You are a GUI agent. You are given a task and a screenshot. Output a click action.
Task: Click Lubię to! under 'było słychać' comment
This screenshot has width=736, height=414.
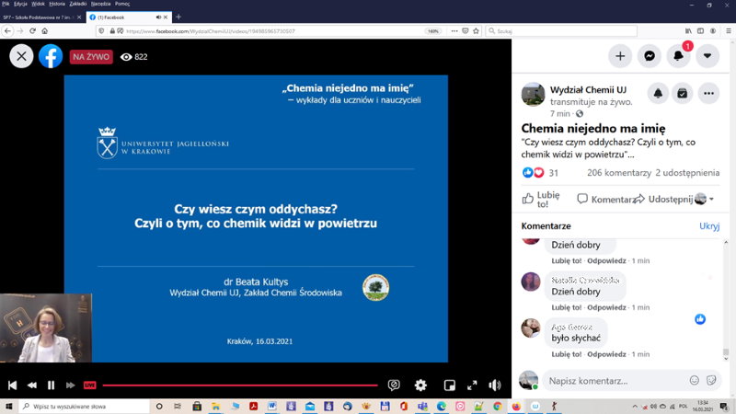[x=567, y=354]
